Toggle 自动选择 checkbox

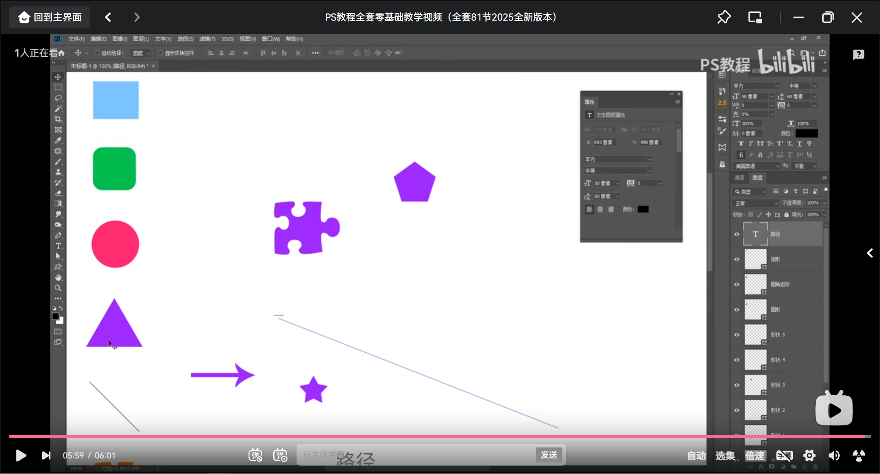pyautogui.click(x=97, y=53)
